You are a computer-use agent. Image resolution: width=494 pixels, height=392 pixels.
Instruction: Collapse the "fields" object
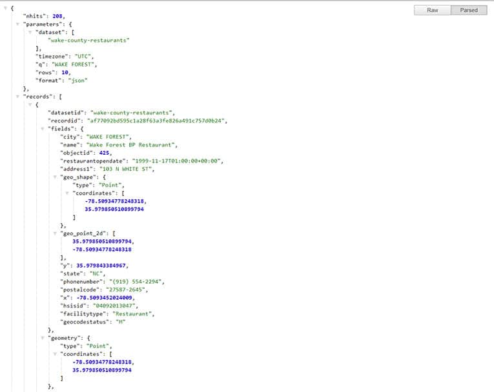43,128
